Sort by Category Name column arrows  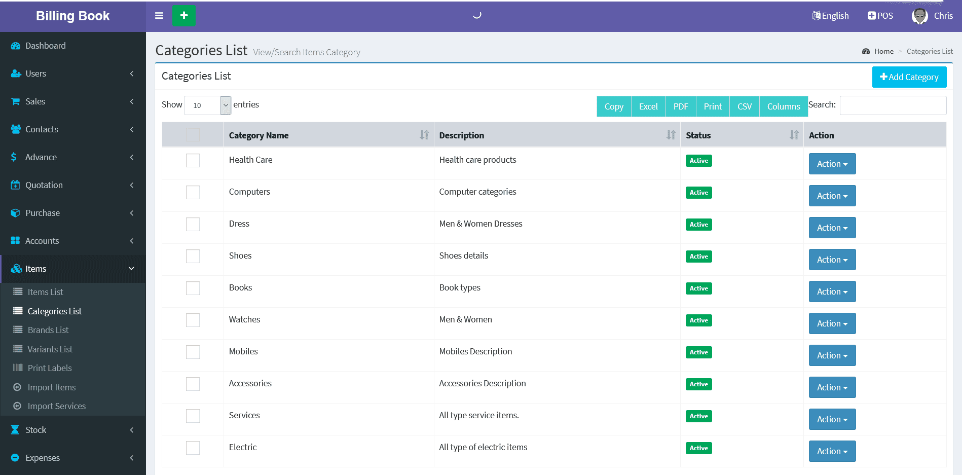[x=424, y=135]
